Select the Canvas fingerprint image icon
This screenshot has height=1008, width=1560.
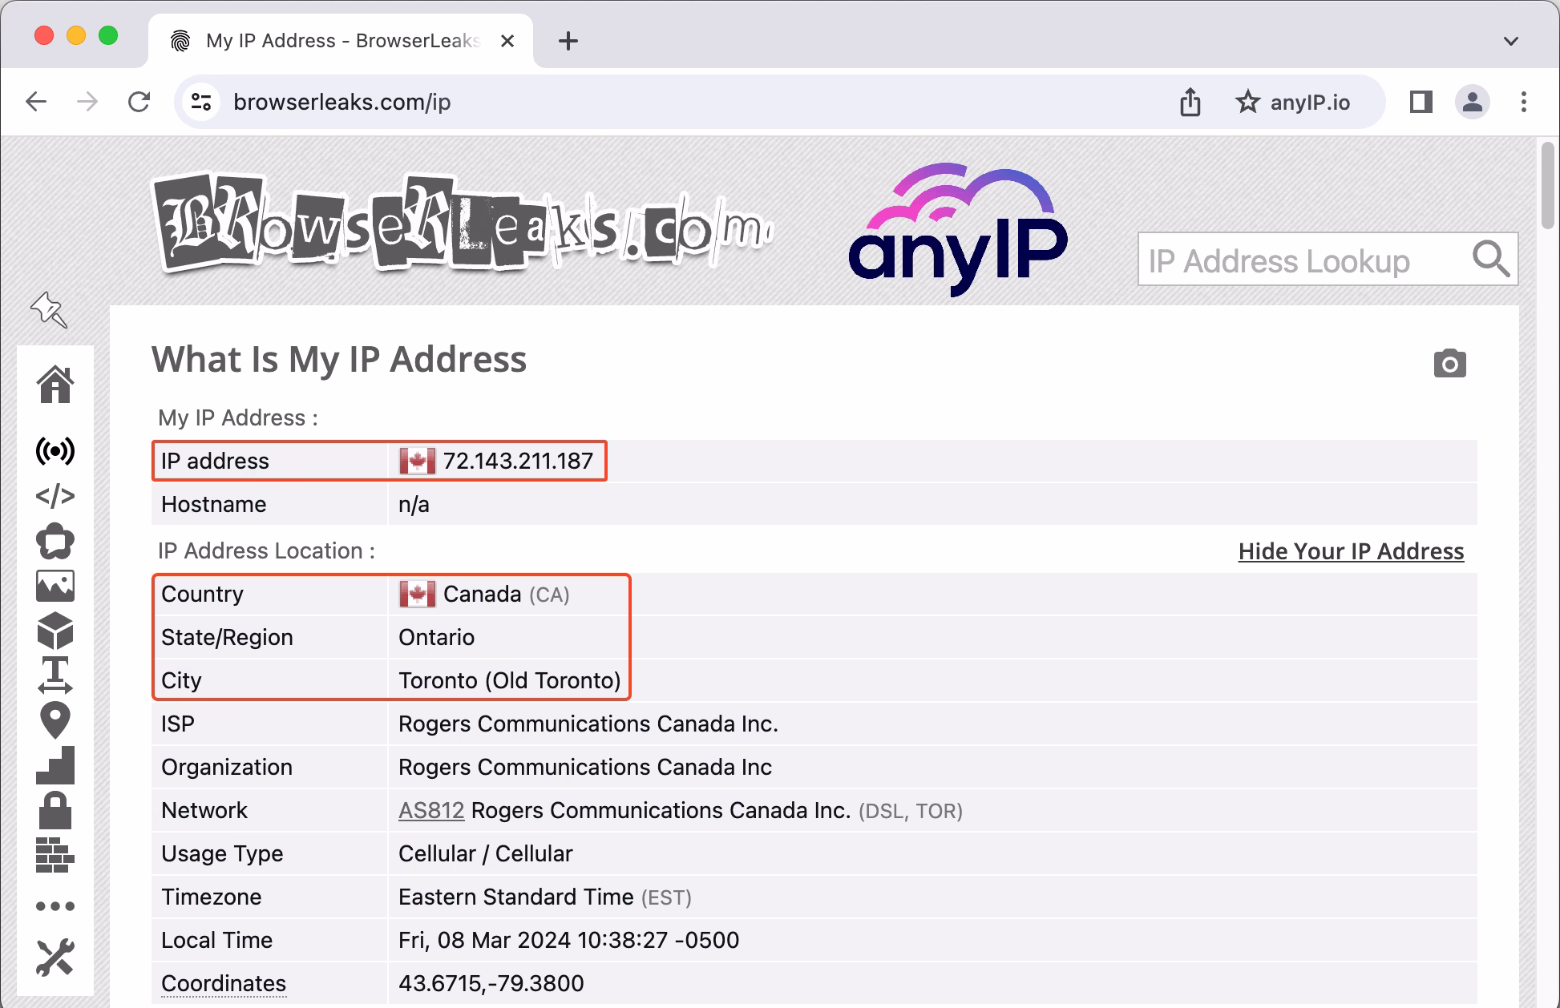click(x=55, y=586)
